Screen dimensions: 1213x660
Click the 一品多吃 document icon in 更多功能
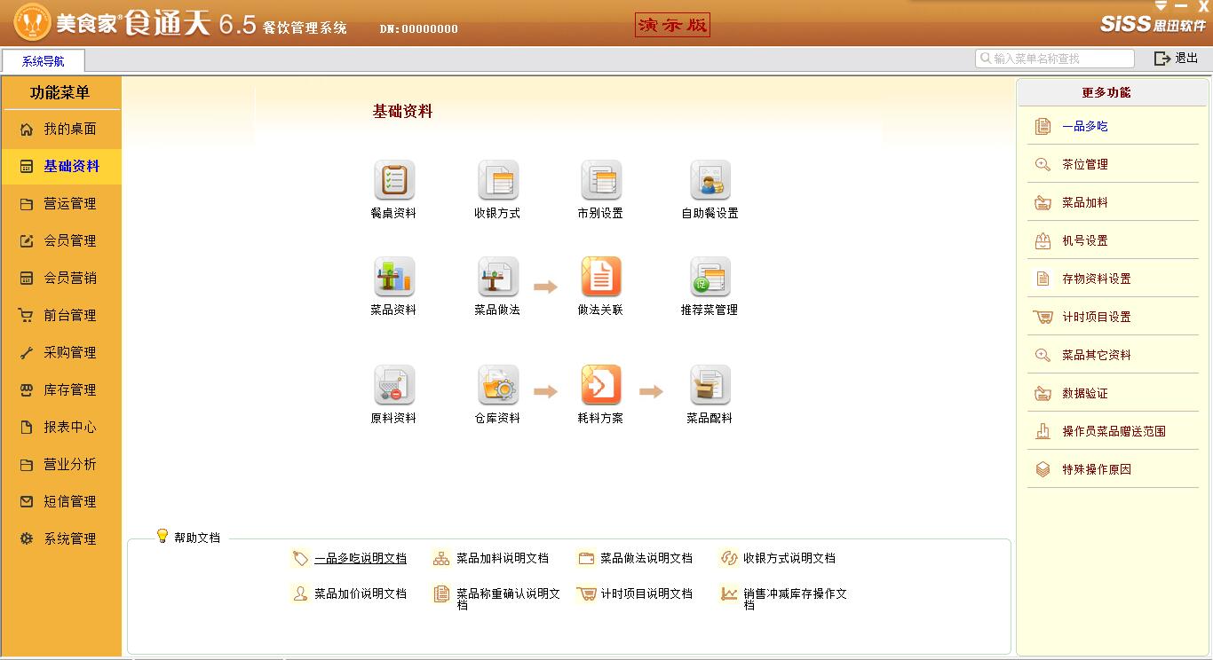pyautogui.click(x=1043, y=126)
